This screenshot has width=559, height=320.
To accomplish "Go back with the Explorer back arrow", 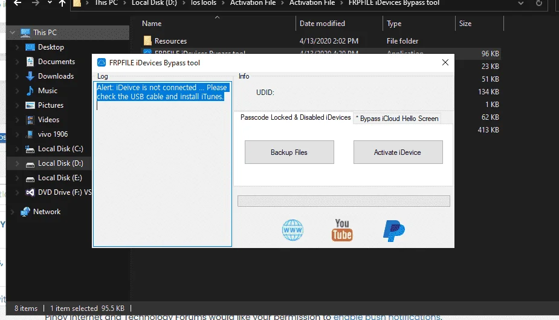I will 18,3.
